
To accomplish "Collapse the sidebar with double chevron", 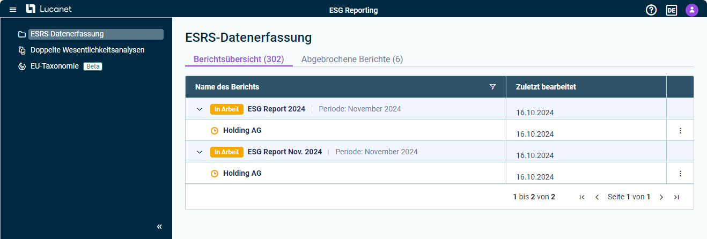I will [x=159, y=227].
